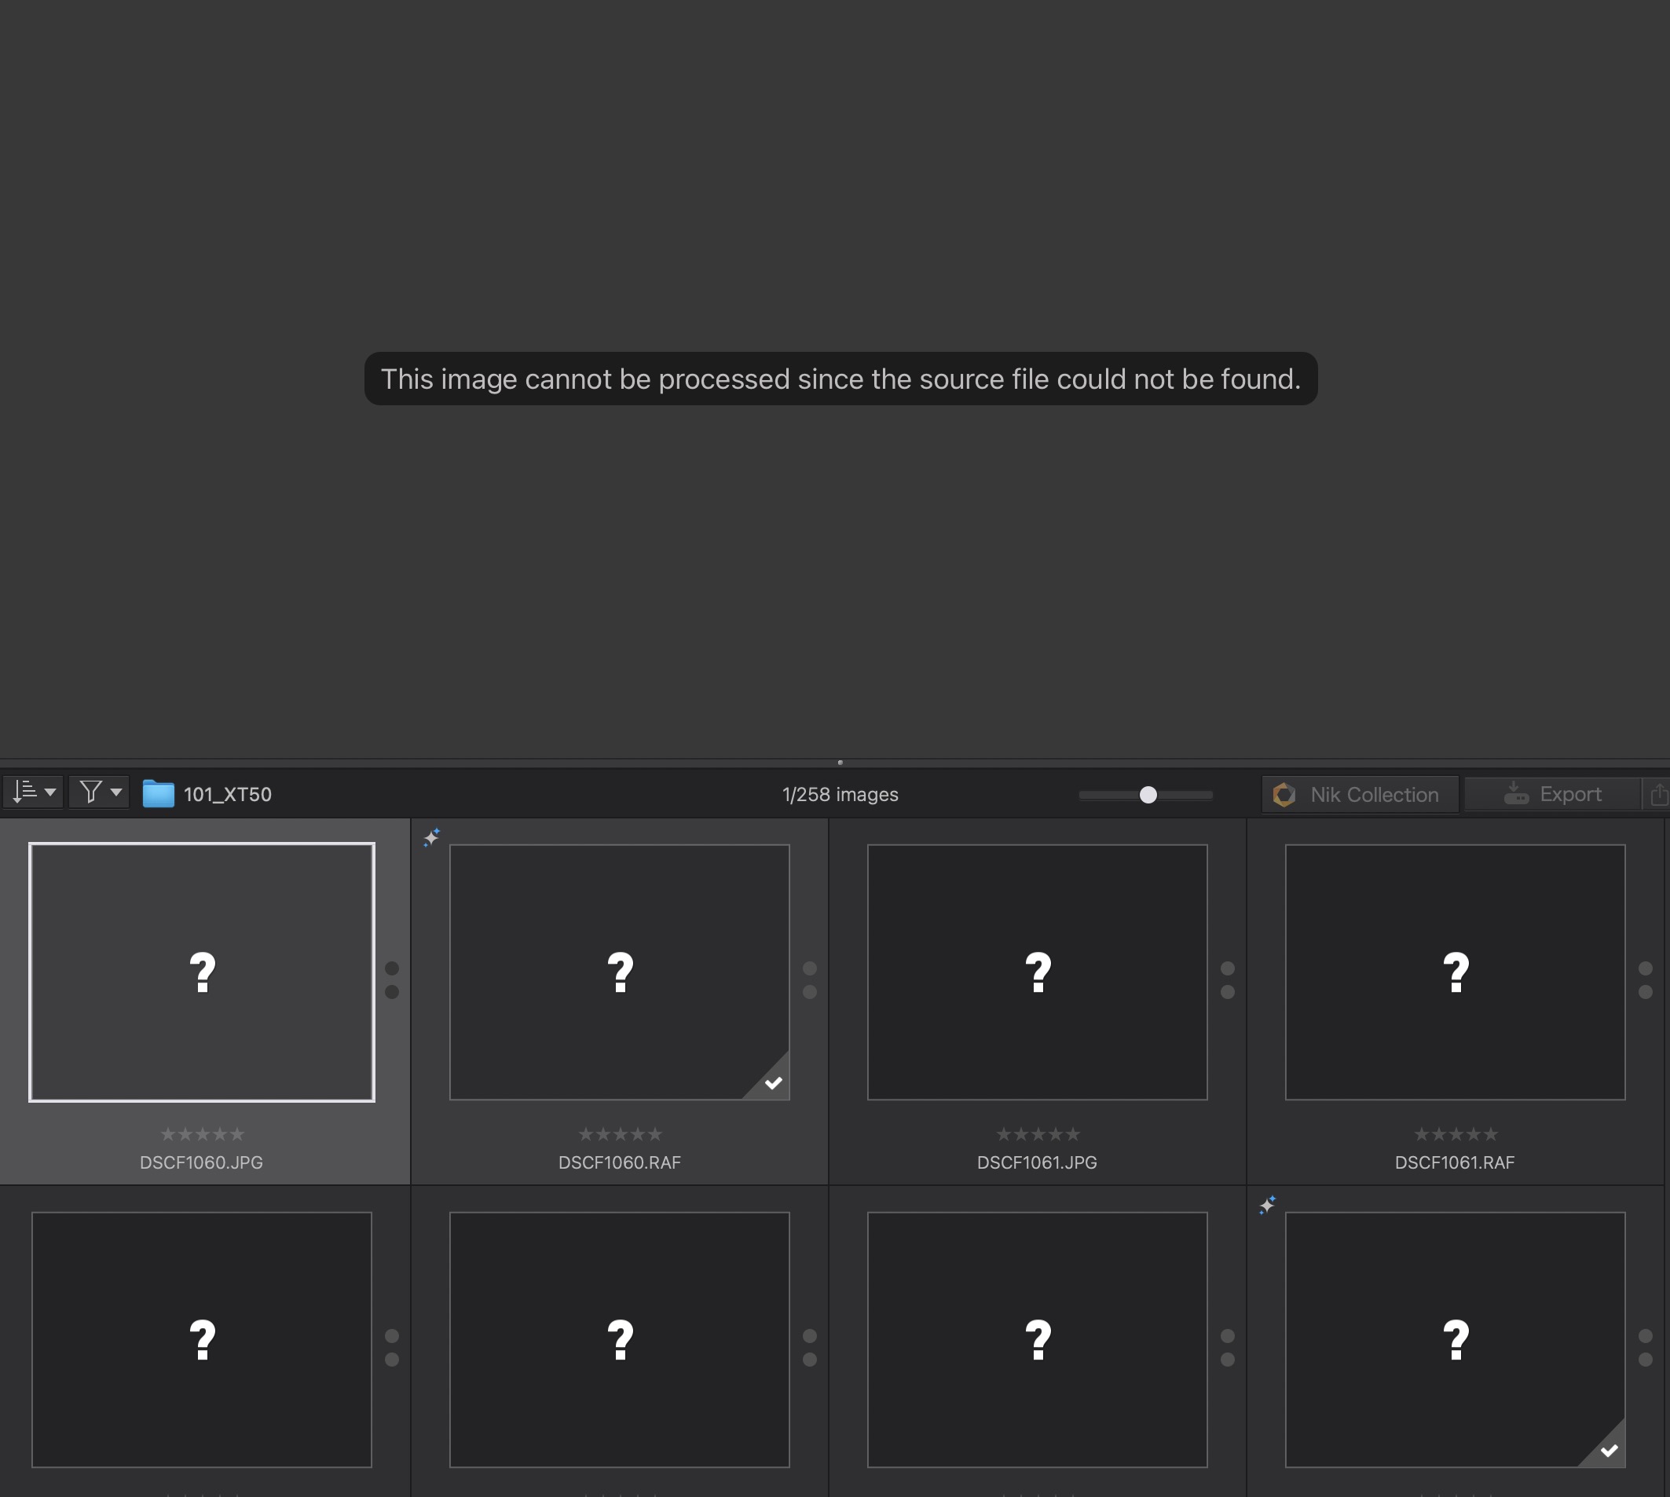Toggle upper tag dot on DSCF1060.RAF
This screenshot has width=1670, height=1497.
click(x=811, y=968)
